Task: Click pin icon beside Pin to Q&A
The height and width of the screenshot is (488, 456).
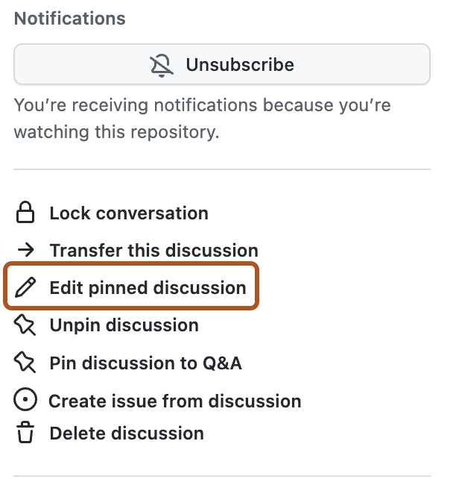Action: [25, 363]
